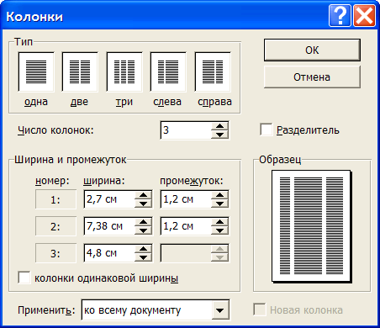The image size is (380, 328).
Task: Click the "Образец" page preview
Action: tap(312, 226)
